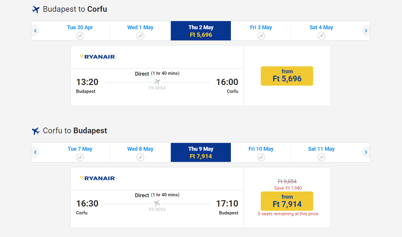The height and width of the screenshot is (237, 402).
Task: Select Thu 2 May Ft 5,696 tab
Action: pos(201,31)
